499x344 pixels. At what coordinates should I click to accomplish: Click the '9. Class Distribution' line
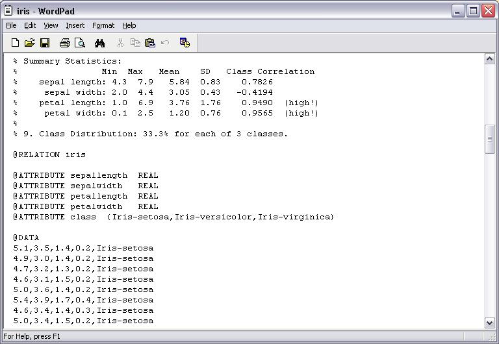click(150, 134)
